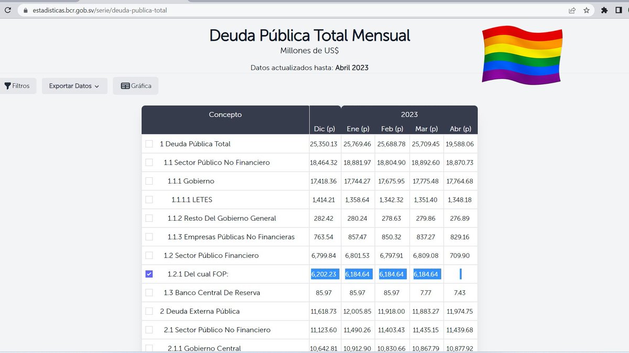
Task: Click the value 709.90 in Abr
Action: (x=461, y=255)
